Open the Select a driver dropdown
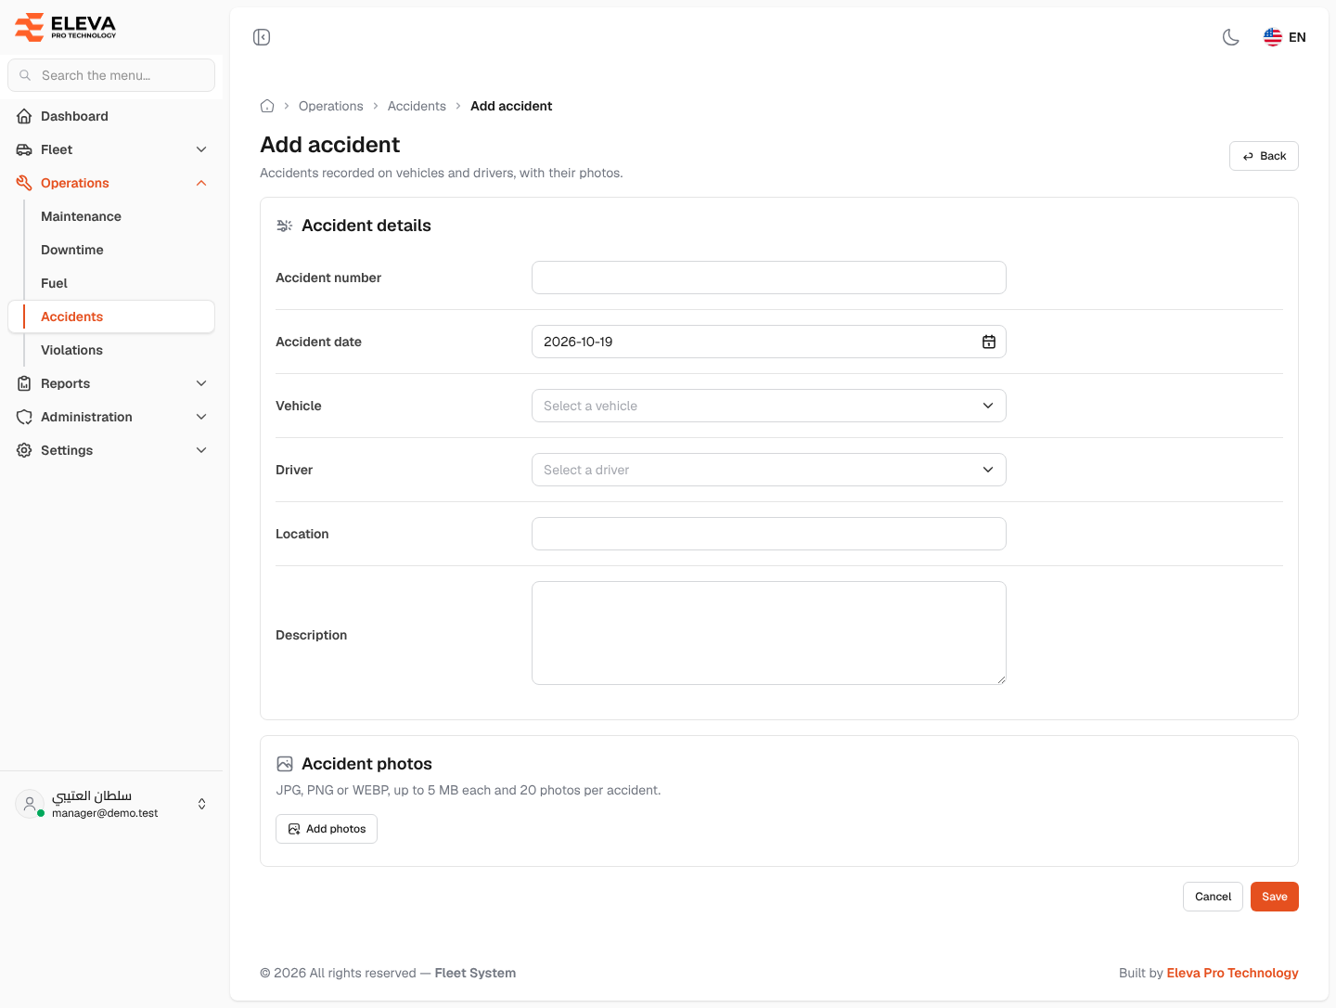 pos(769,470)
